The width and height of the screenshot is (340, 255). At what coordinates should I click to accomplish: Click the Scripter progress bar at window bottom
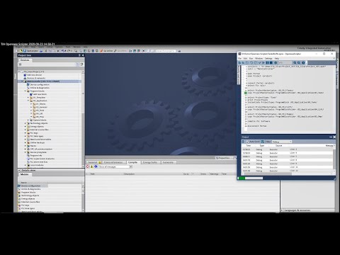(250, 178)
